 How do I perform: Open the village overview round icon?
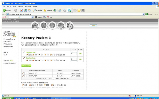point(35,26)
